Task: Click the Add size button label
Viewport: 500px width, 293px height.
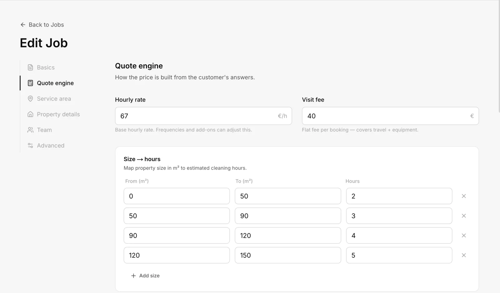Action: pos(149,276)
